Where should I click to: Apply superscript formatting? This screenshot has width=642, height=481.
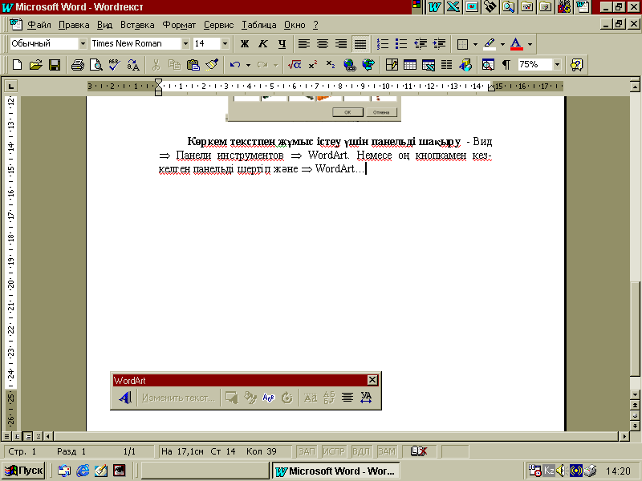point(313,65)
